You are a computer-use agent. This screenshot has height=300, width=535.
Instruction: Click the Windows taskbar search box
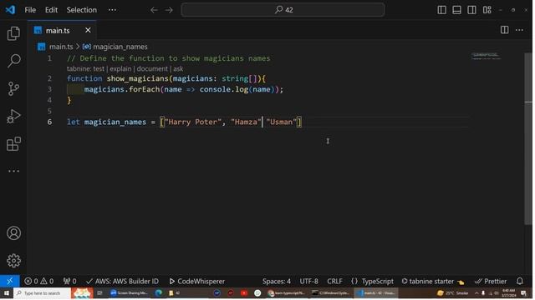pos(43,293)
